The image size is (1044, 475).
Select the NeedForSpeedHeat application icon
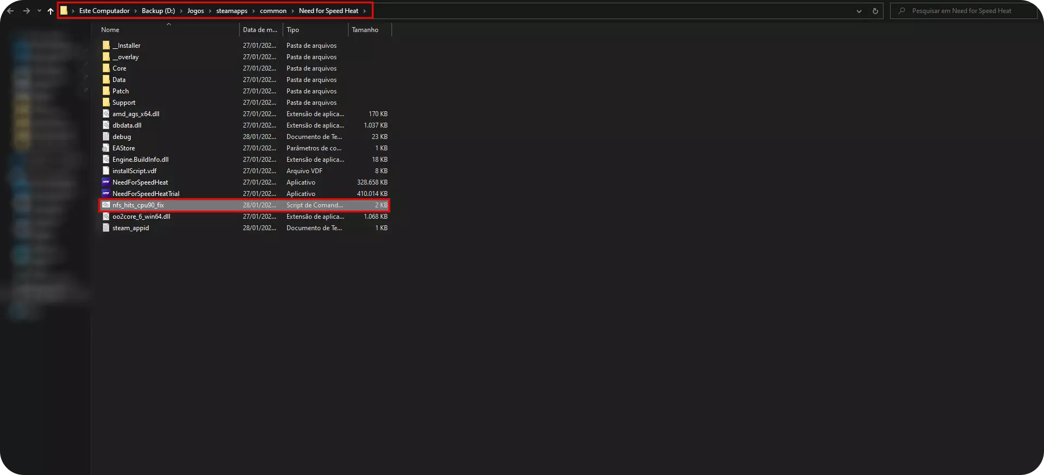tap(106, 182)
